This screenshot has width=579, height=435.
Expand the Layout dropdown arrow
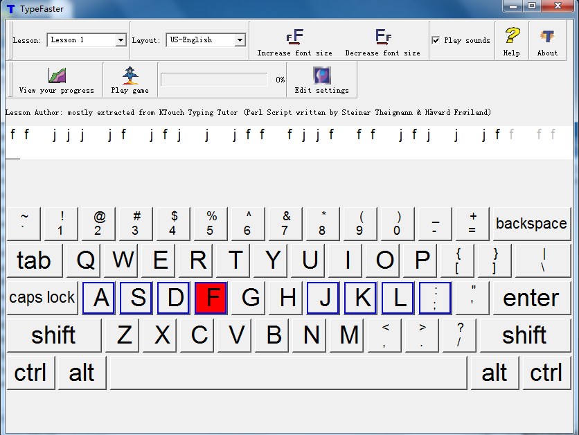[240, 40]
